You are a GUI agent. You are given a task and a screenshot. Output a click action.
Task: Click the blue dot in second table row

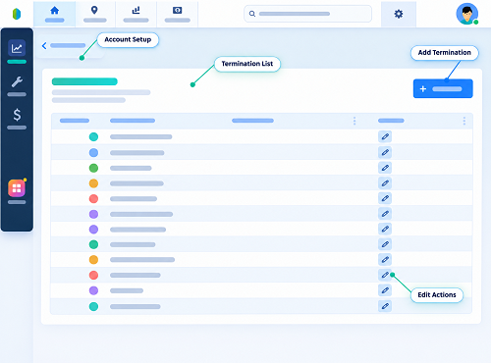pyautogui.click(x=93, y=152)
